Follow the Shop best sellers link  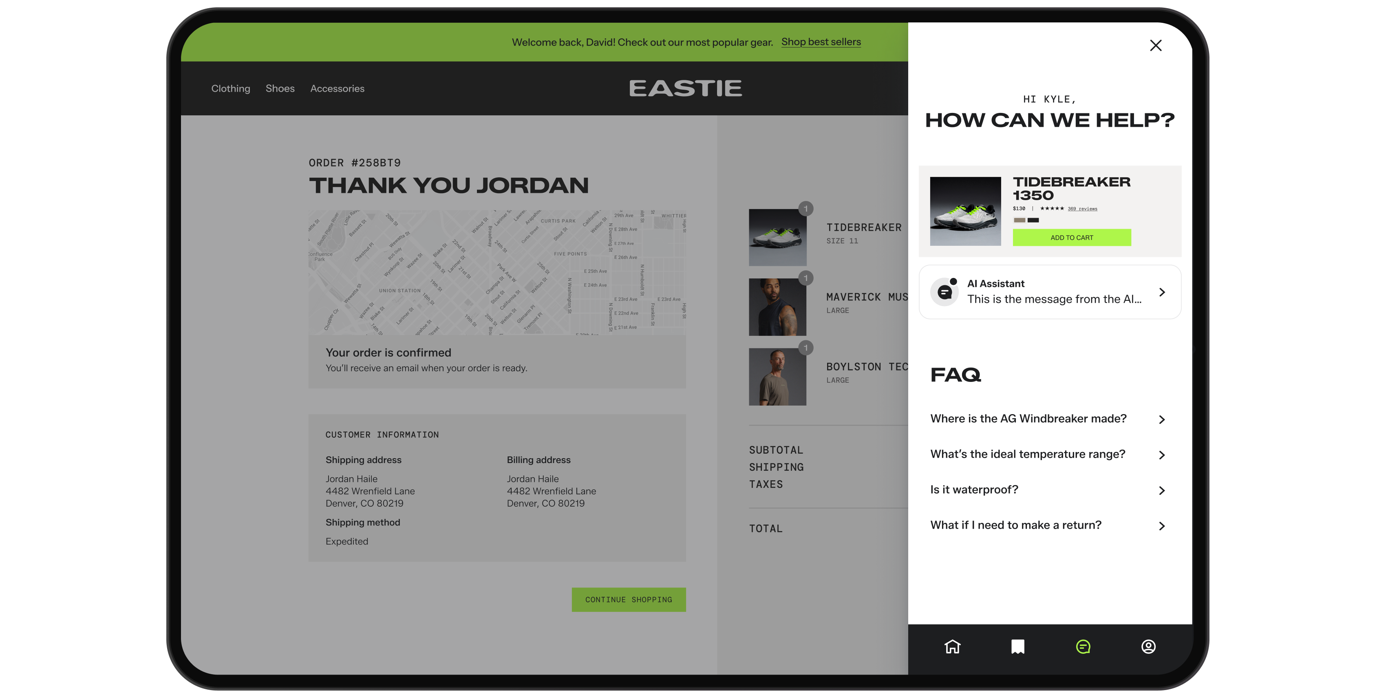[821, 42]
